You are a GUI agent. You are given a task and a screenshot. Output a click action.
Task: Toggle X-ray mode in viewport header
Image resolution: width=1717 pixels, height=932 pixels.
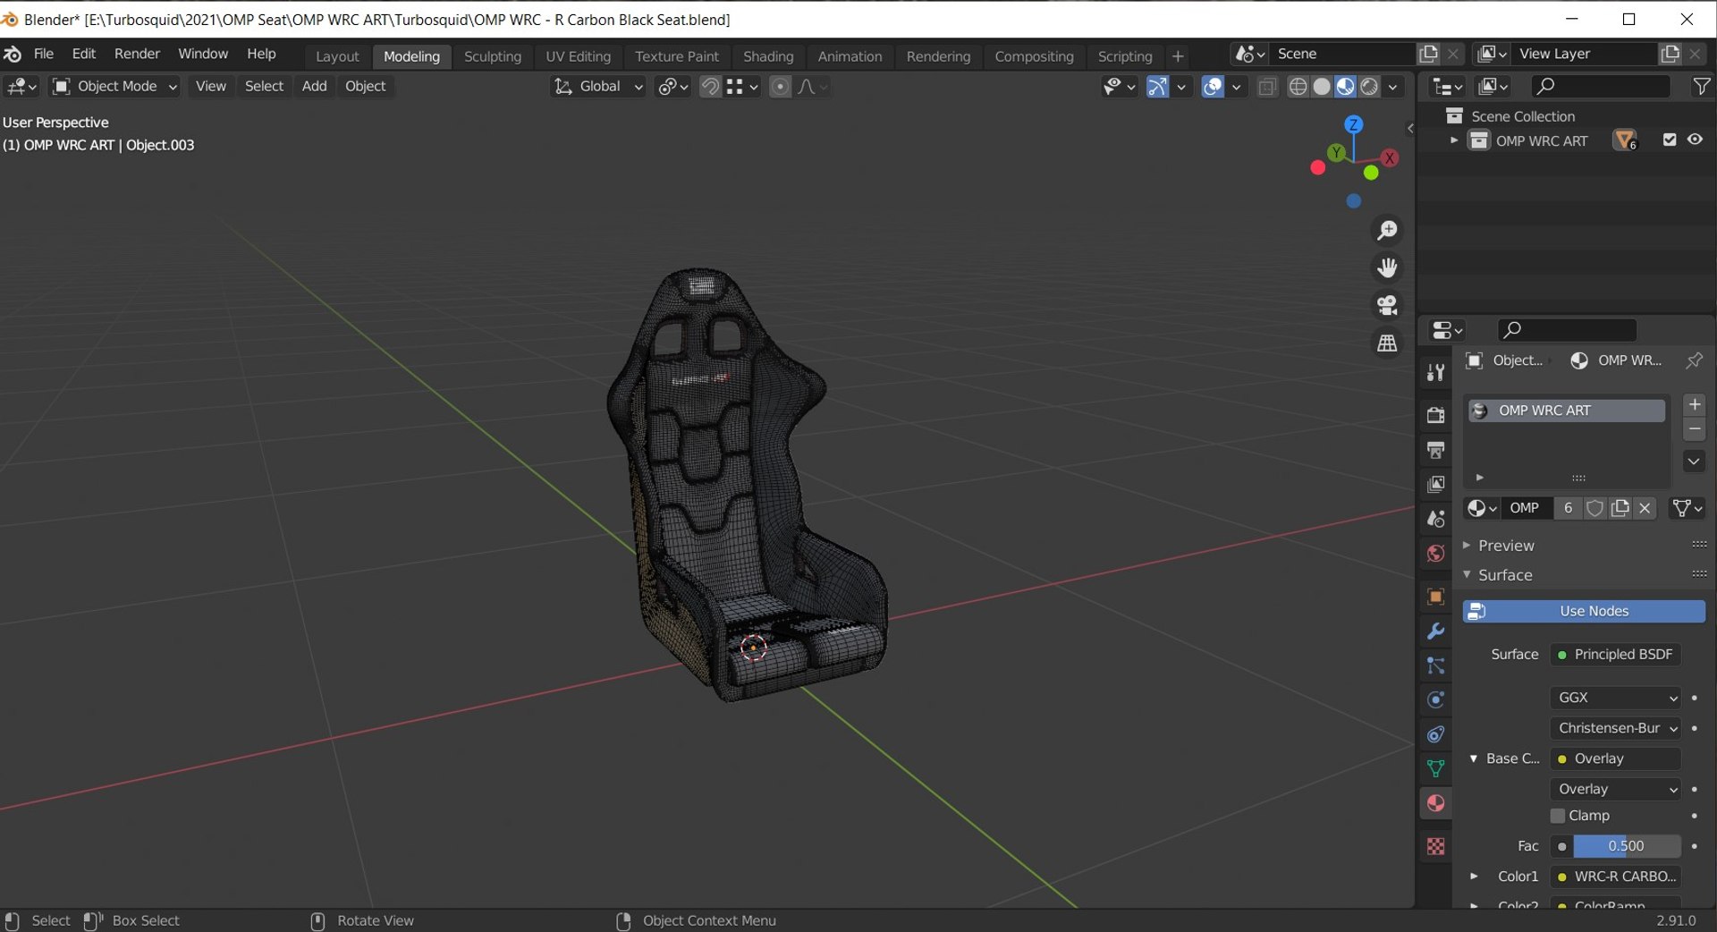click(x=1267, y=86)
